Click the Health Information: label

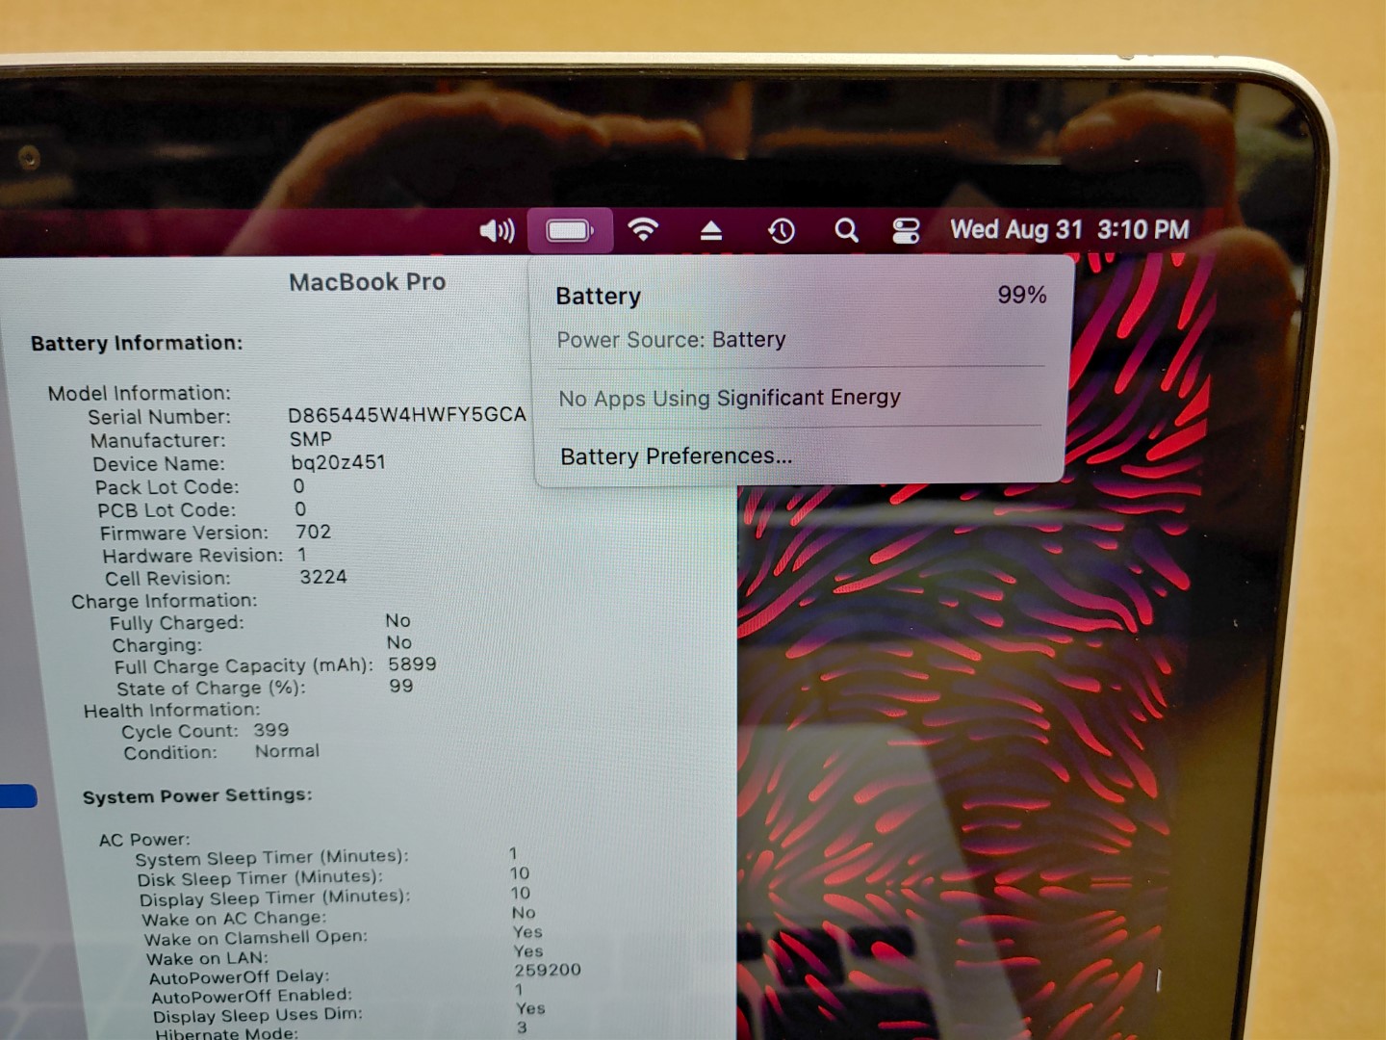coord(171,711)
